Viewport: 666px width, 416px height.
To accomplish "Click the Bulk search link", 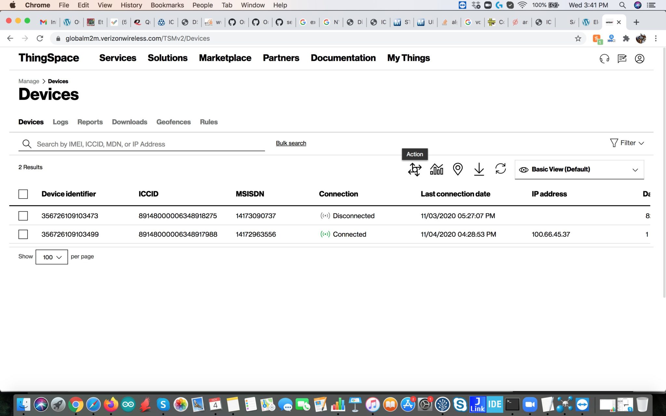I will click(x=291, y=143).
